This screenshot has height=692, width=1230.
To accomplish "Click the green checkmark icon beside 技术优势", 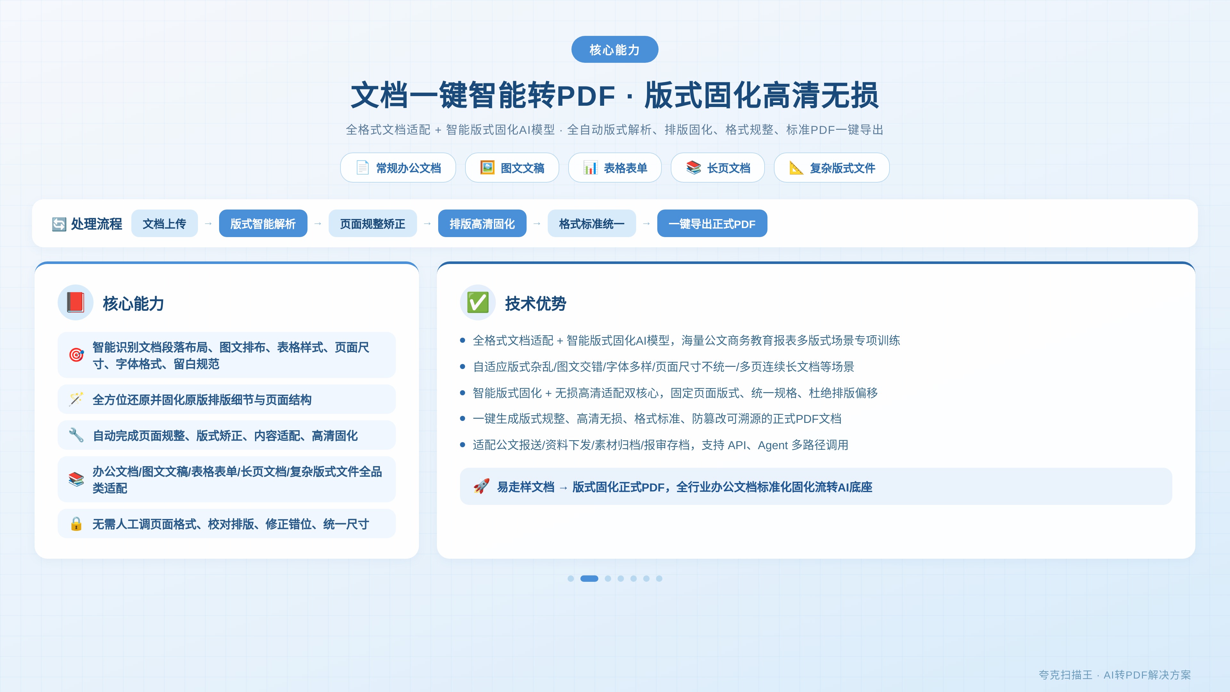I will (x=478, y=302).
